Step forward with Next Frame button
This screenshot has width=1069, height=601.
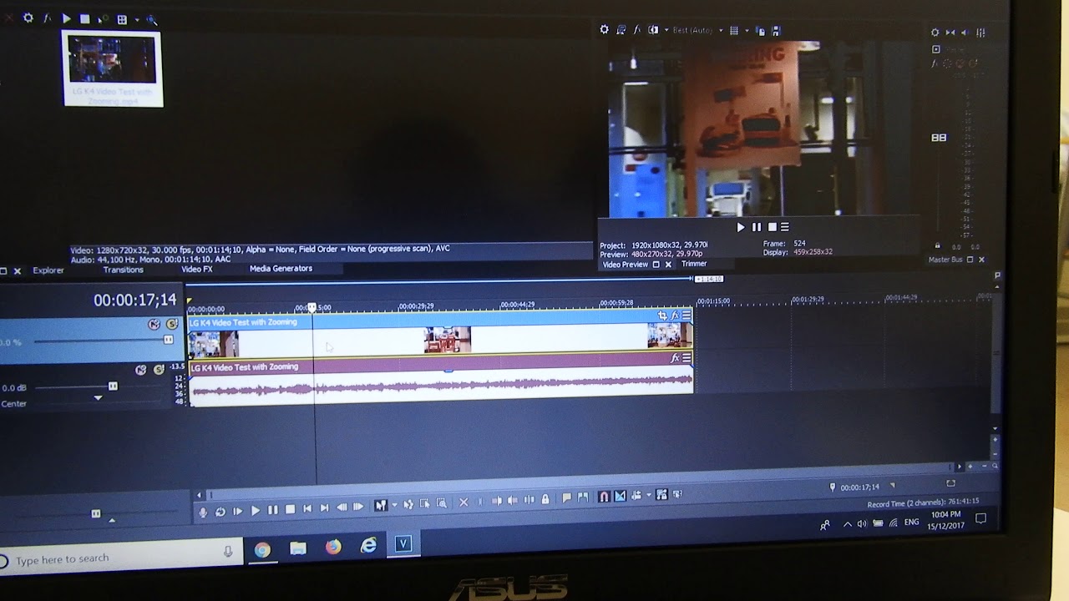358,507
